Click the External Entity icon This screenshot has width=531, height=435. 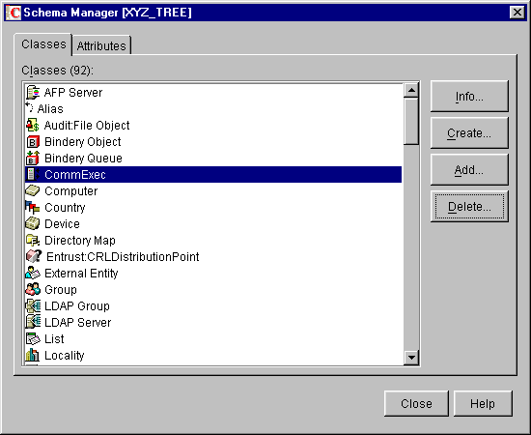(33, 273)
